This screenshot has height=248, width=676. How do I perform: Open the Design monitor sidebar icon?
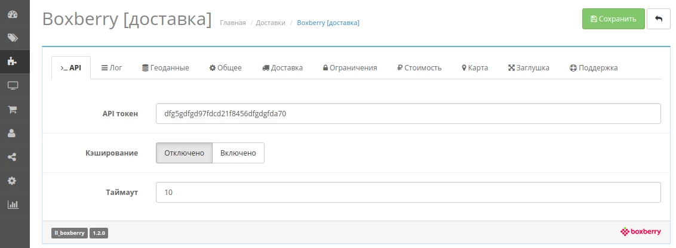pos(13,86)
